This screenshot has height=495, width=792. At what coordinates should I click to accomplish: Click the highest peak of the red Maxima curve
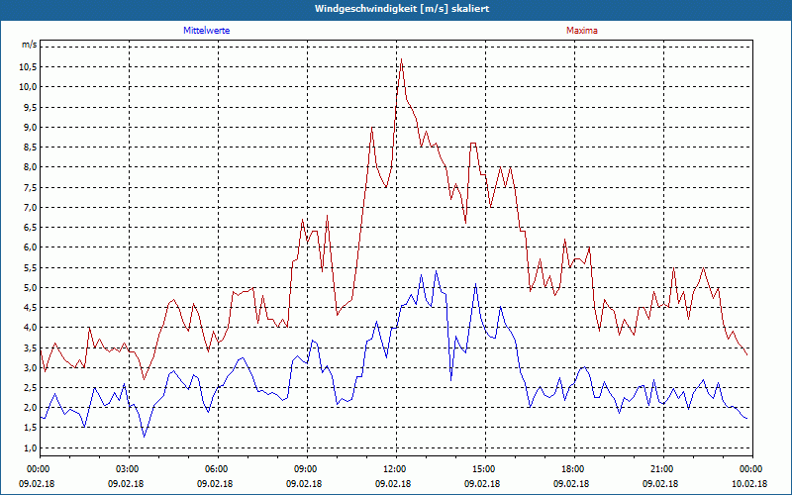(x=402, y=59)
